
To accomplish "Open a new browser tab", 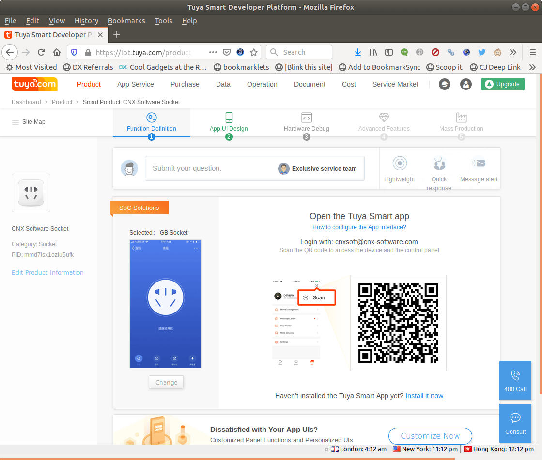I will tap(117, 34).
